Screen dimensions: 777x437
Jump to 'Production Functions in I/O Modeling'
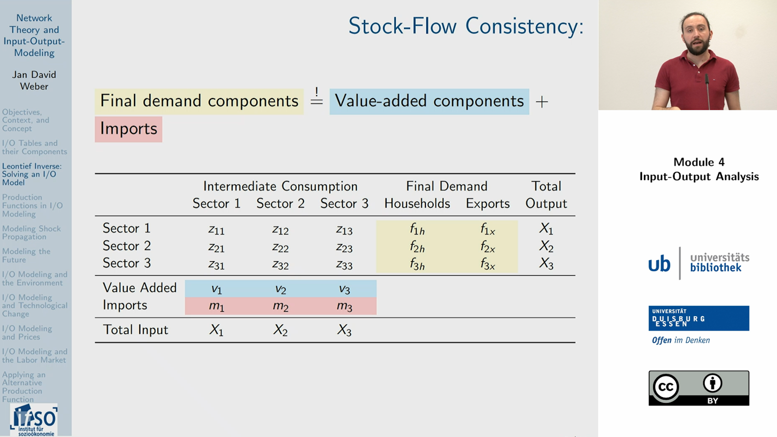[32, 205]
